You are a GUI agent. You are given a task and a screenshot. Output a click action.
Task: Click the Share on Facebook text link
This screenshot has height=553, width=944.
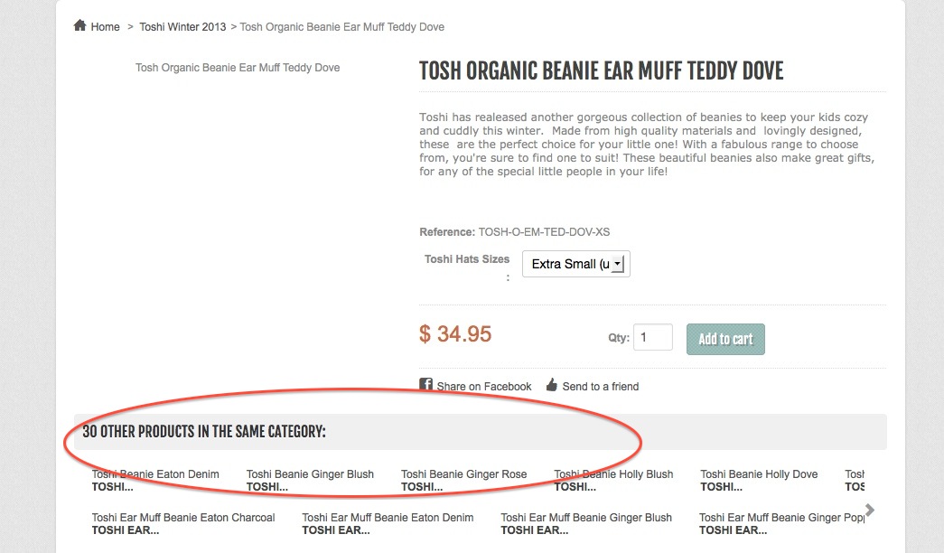(x=484, y=387)
